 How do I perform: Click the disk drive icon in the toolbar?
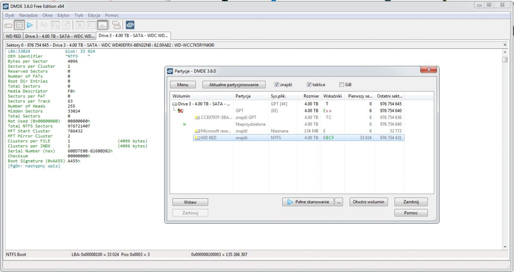pyautogui.click(x=8, y=25)
